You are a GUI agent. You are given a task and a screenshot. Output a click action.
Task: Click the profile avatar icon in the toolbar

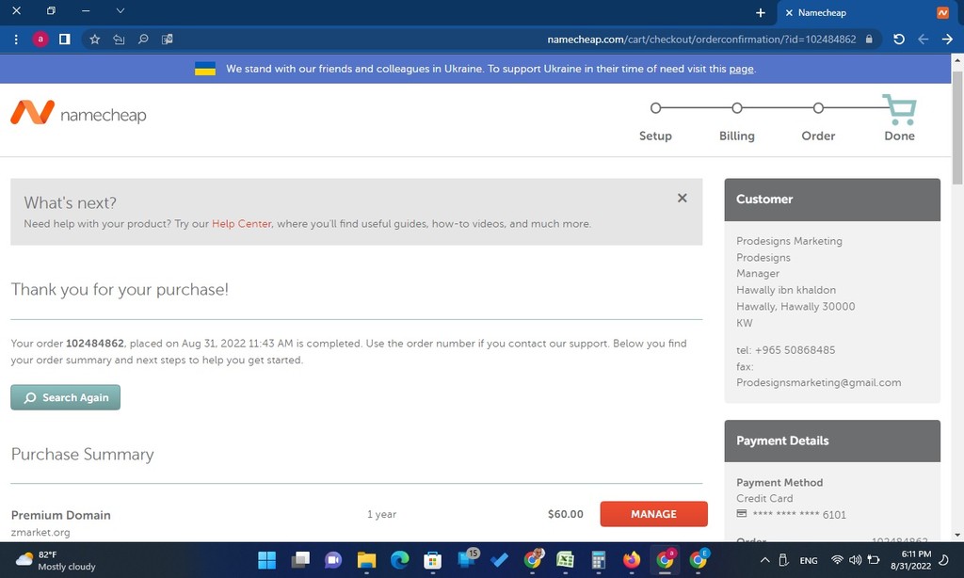pos(40,40)
